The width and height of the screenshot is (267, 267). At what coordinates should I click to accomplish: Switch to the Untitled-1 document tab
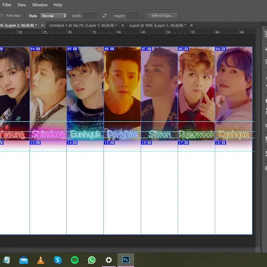pos(83,25)
